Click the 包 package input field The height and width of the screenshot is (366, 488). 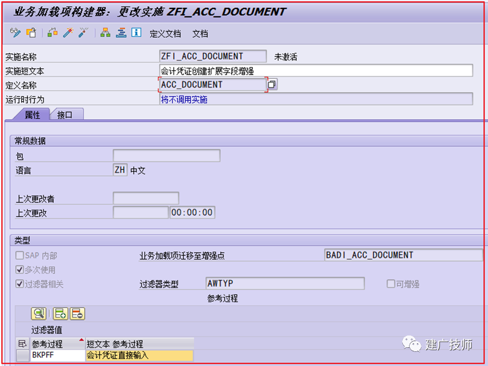click(x=166, y=155)
